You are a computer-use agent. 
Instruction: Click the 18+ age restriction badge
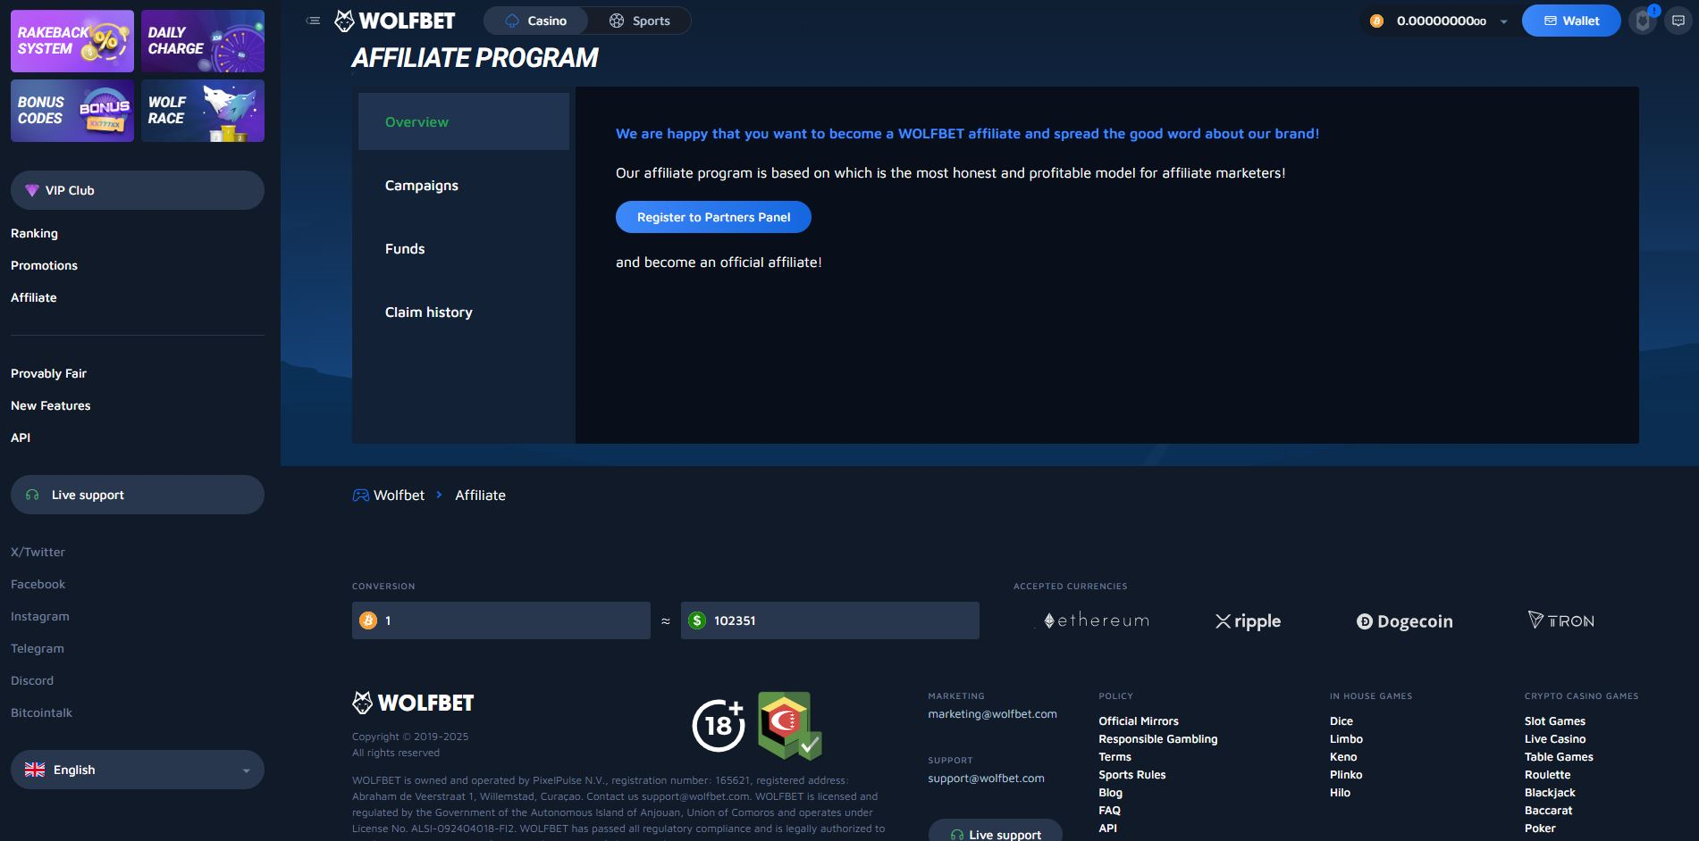pos(719,725)
